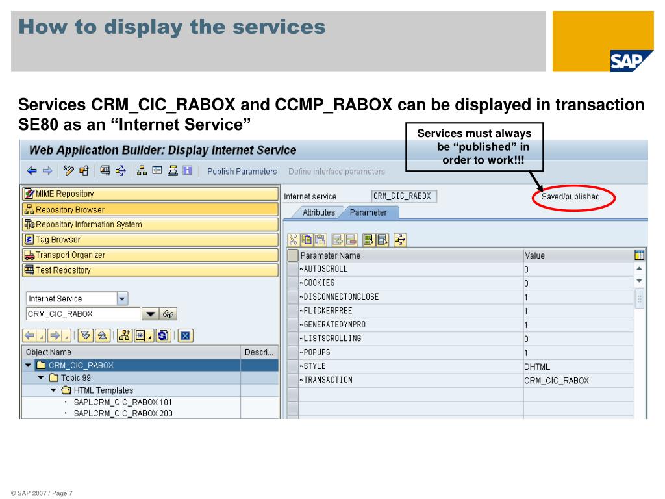This screenshot has height=499, width=665.
Task: Switch to the Parameter tab
Action: (368, 212)
